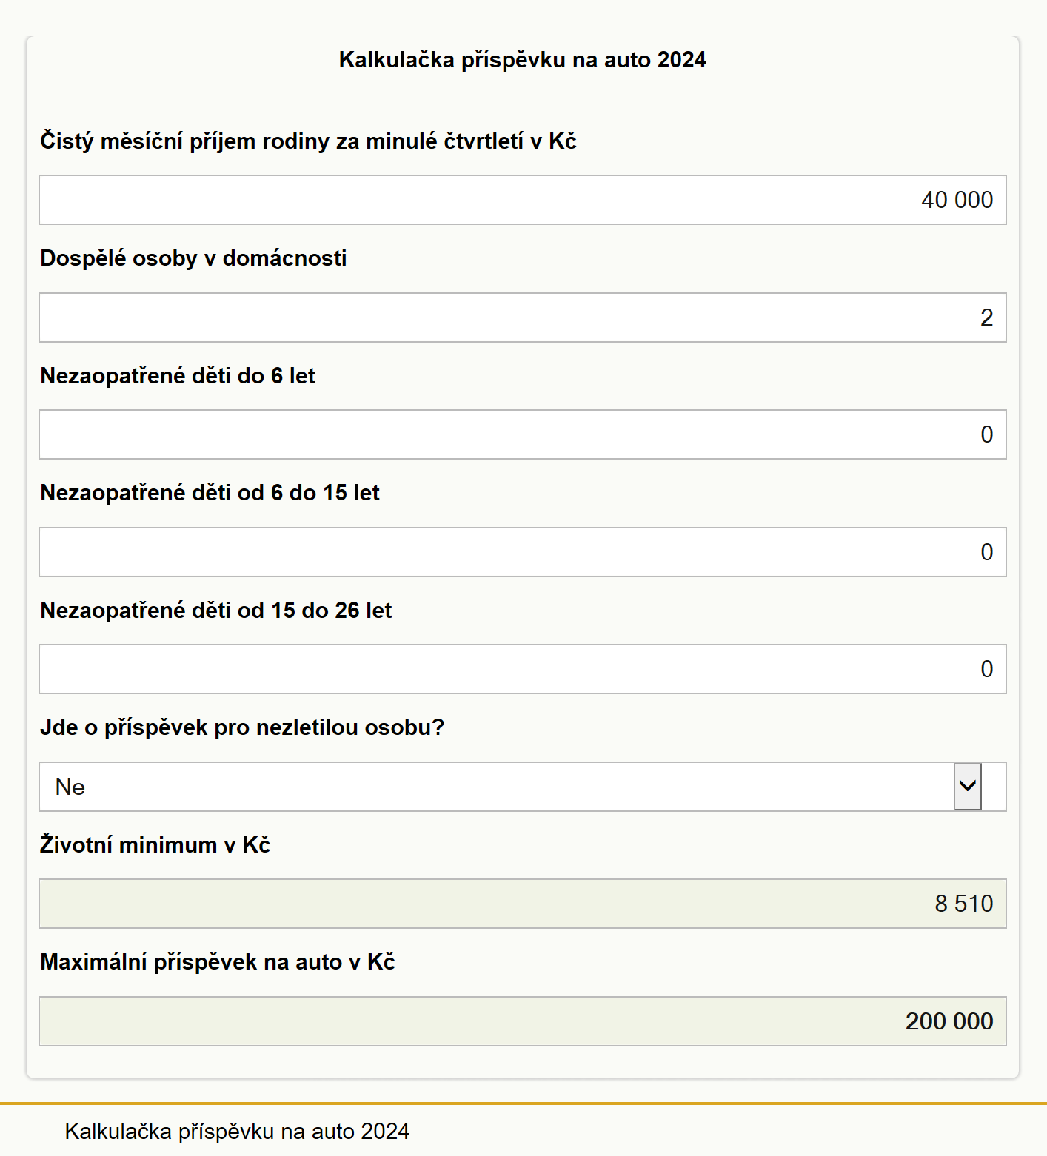Click the maximum contribution result showing 200 000
The image size is (1047, 1156).
point(523,1021)
